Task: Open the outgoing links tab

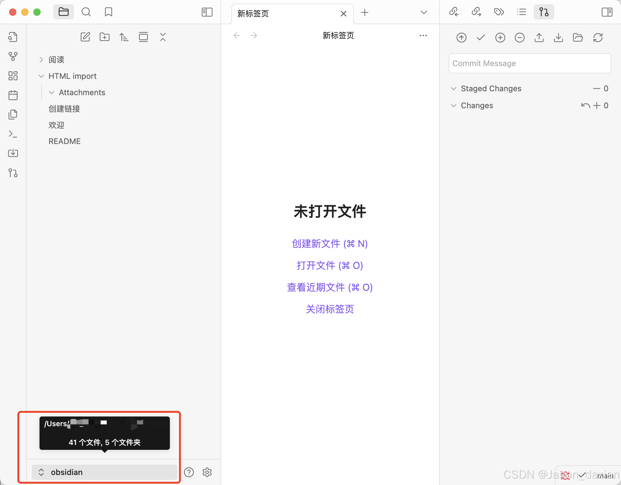Action: 476,12
